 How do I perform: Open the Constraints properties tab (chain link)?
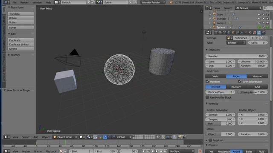(x=237, y=32)
